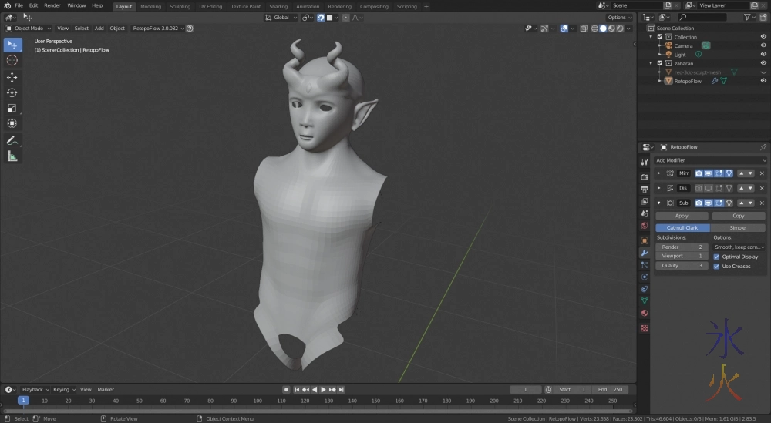Choose the Scale tool

[12, 108]
